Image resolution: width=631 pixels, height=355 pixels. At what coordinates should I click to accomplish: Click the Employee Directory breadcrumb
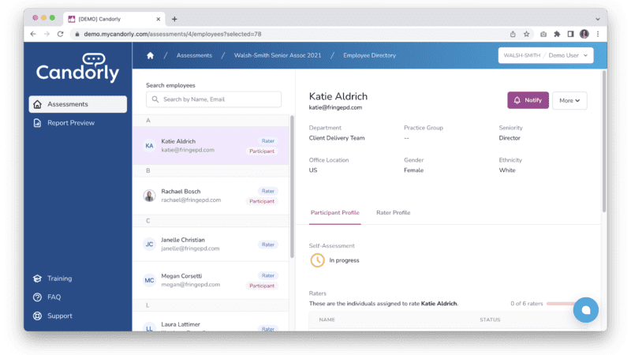click(x=369, y=55)
